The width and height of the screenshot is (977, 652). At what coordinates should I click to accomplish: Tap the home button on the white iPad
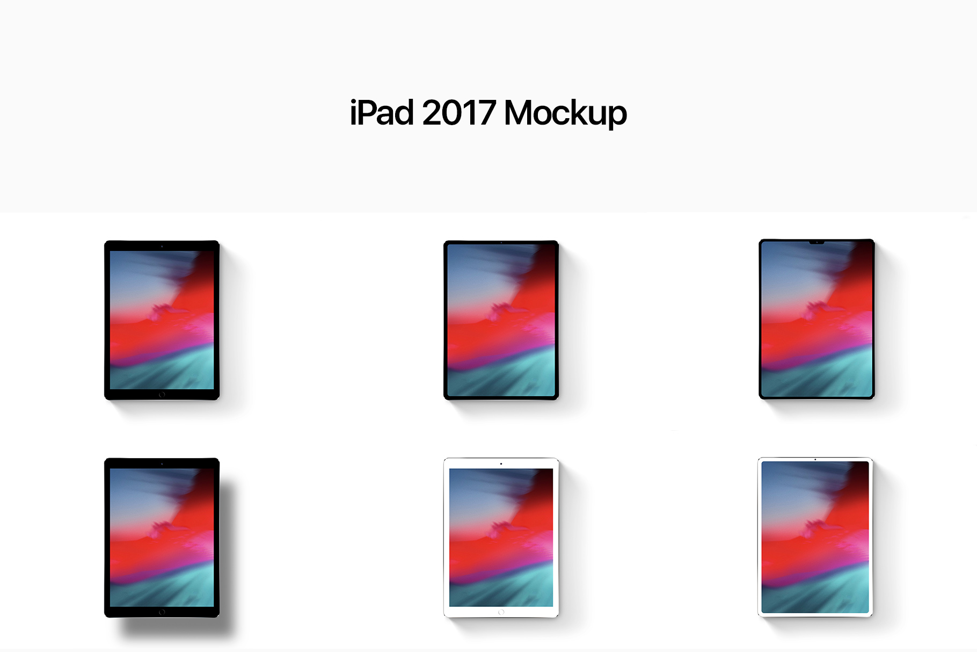click(x=501, y=612)
